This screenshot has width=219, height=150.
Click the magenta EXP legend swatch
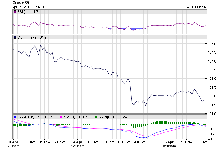click(61, 117)
